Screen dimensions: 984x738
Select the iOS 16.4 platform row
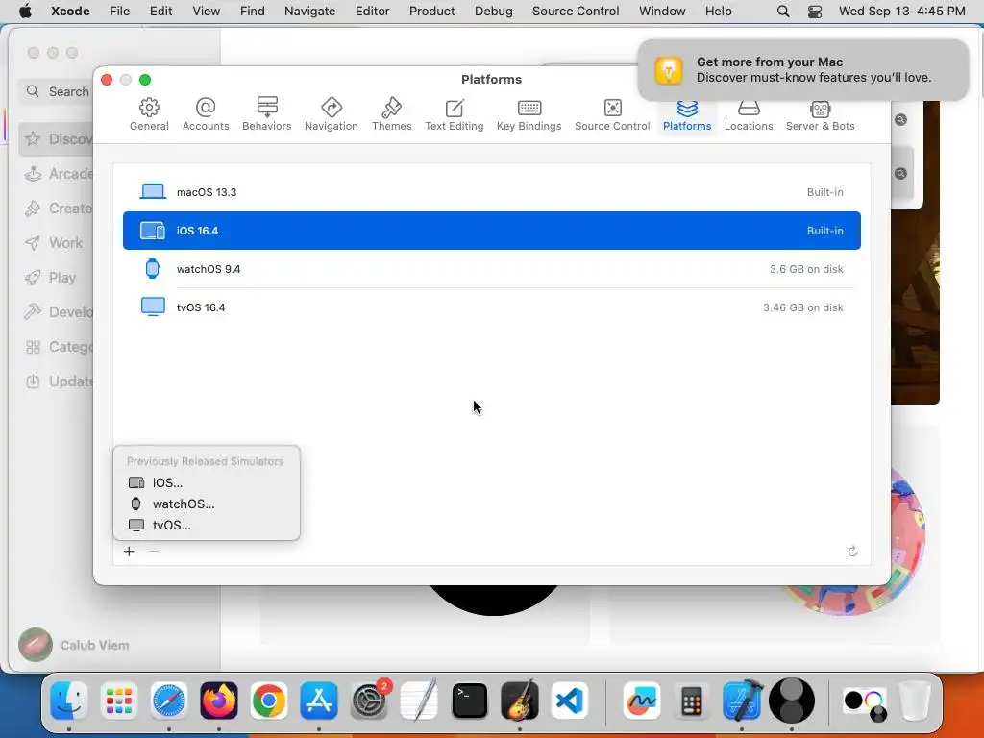click(492, 231)
